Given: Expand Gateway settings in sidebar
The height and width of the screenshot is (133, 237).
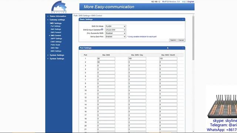Looking at the screenshot, I should [x=57, y=20].
